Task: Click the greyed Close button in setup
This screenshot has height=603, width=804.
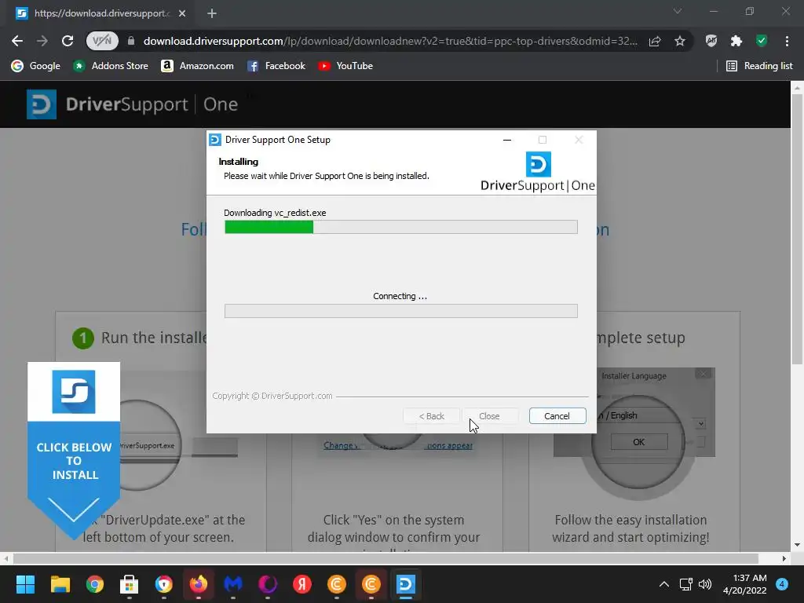Action: [490, 416]
